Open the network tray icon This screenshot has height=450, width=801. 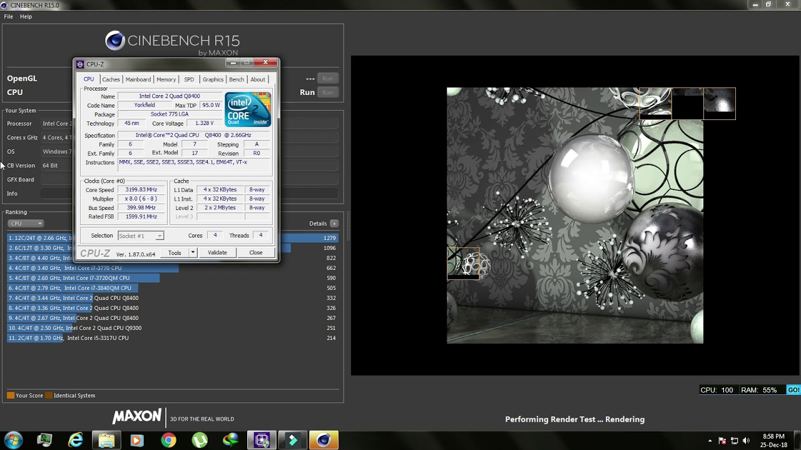pos(735,441)
